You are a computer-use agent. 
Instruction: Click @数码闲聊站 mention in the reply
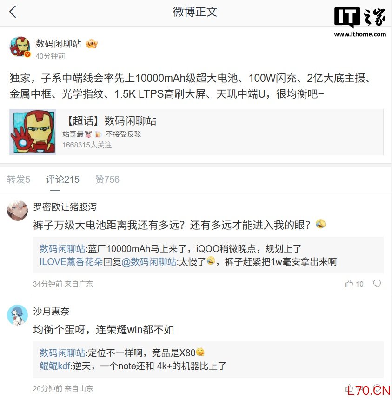(149, 262)
